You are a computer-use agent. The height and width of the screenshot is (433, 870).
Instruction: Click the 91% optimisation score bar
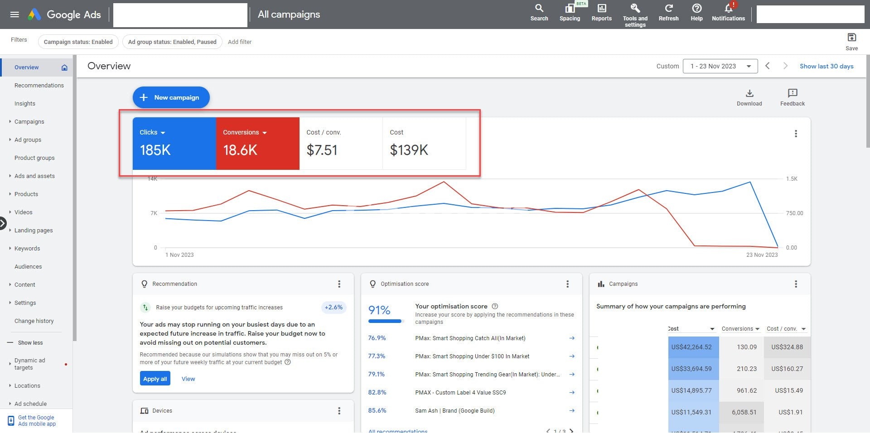coord(385,321)
